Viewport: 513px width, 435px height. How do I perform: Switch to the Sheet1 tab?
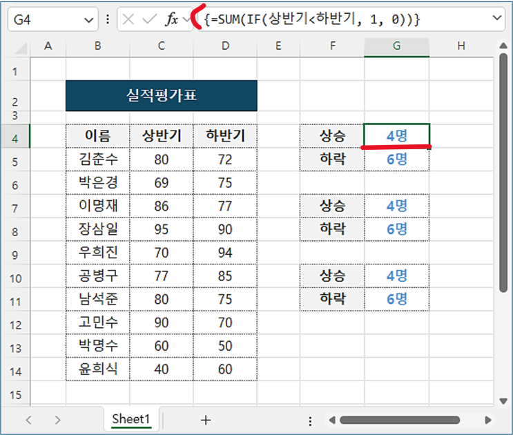[x=131, y=419]
